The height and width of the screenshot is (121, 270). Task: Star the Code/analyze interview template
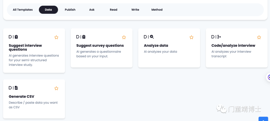[x=259, y=37]
